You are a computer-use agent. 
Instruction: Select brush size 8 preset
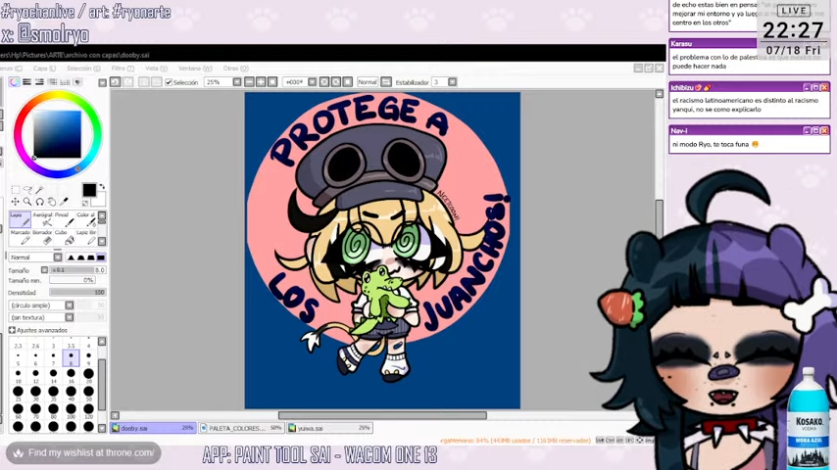coord(71,360)
